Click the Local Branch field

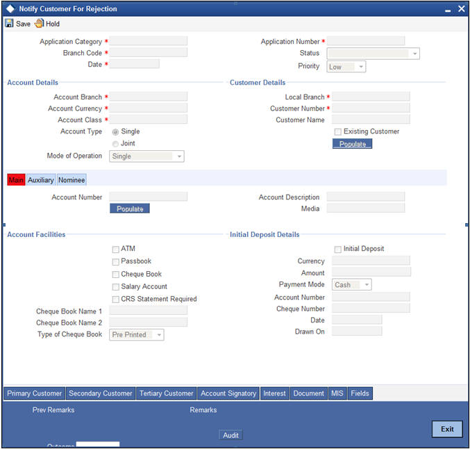371,97
